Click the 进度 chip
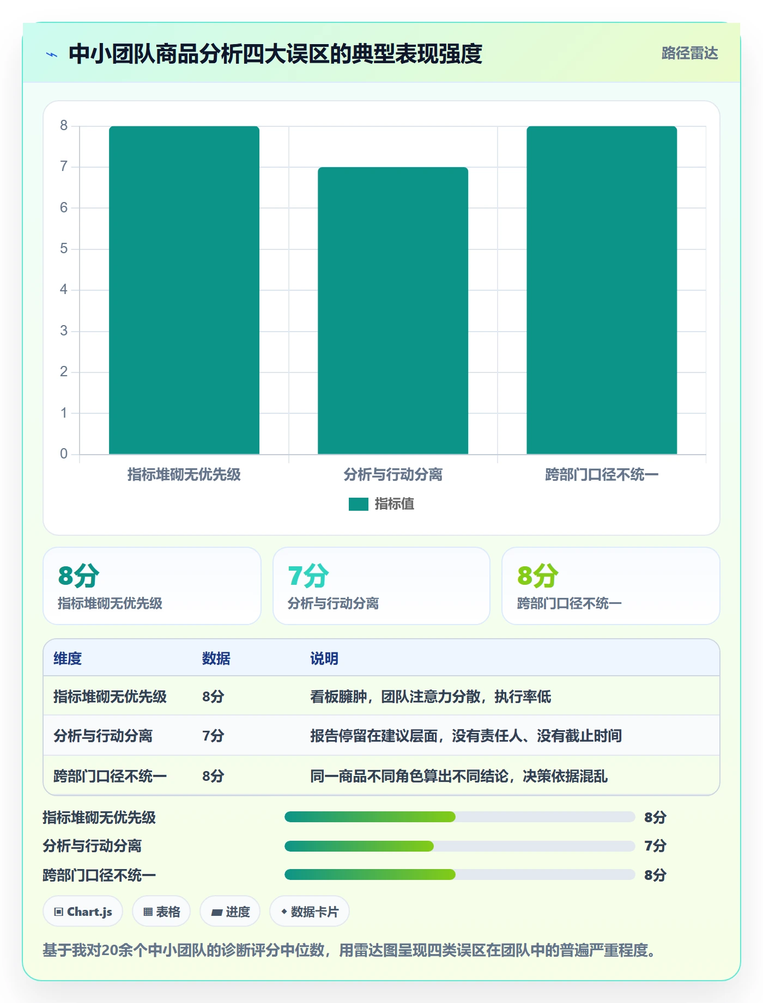Screen dimensions: 763x1003 point(230,912)
